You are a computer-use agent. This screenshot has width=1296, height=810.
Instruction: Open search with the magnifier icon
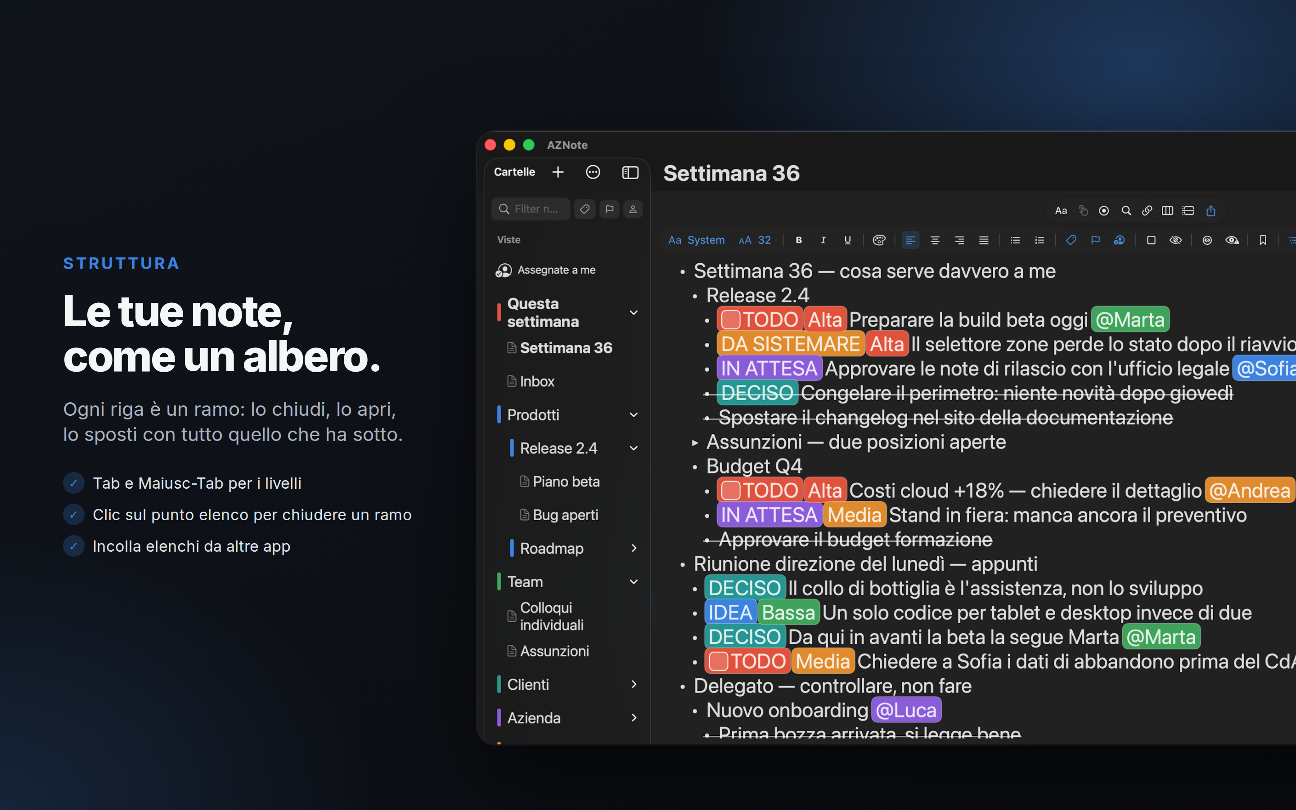pos(1126,211)
